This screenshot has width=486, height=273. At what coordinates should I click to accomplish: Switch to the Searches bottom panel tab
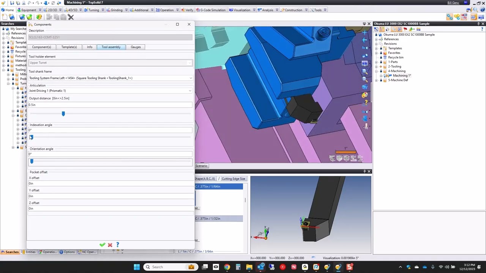[10, 252]
